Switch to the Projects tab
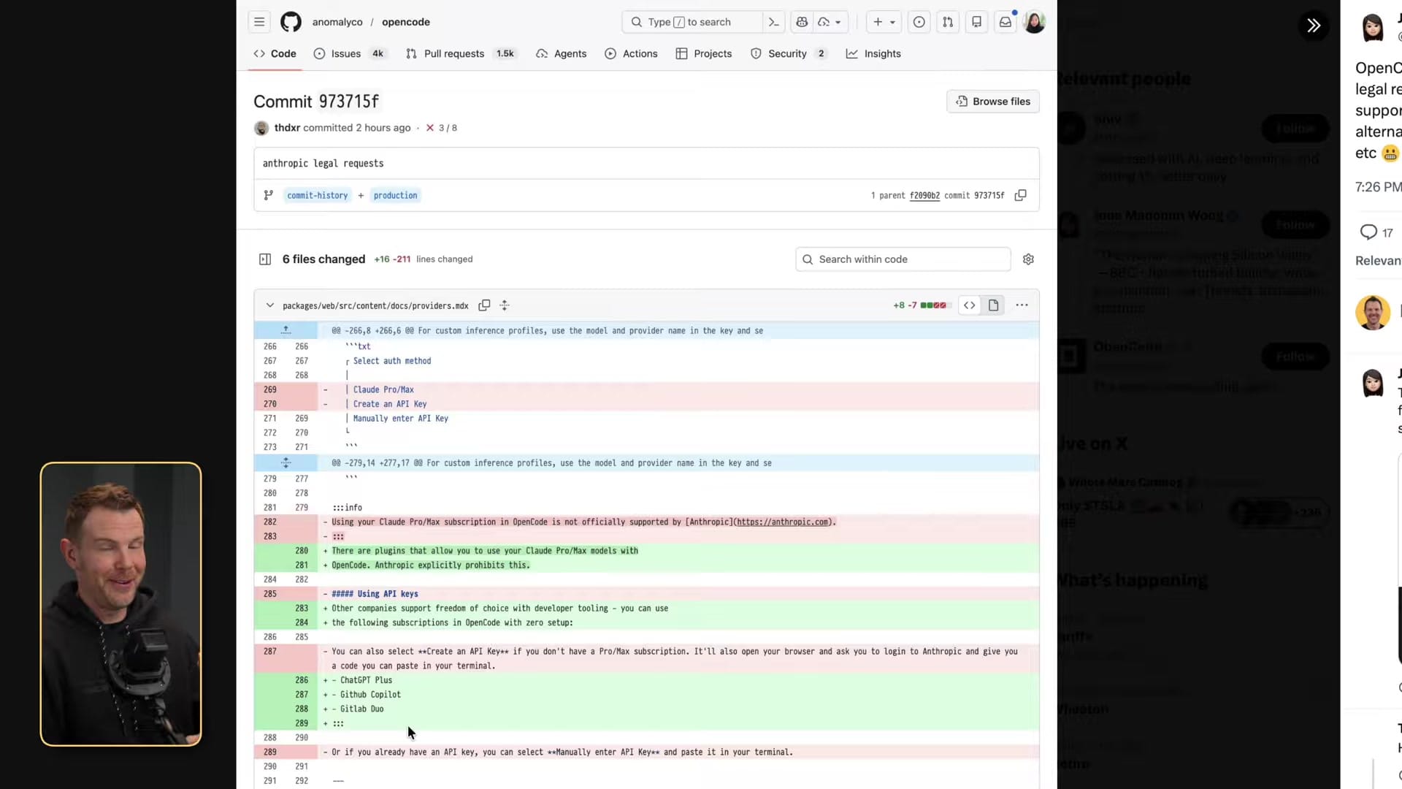 tap(704, 53)
